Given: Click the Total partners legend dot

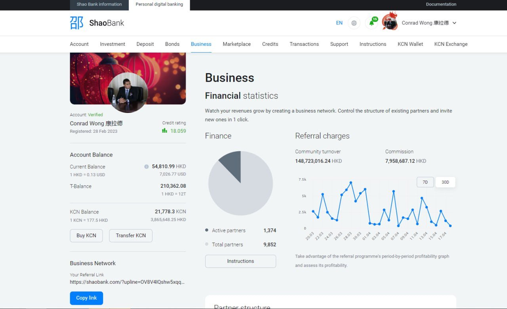Looking at the screenshot, I should (207, 244).
